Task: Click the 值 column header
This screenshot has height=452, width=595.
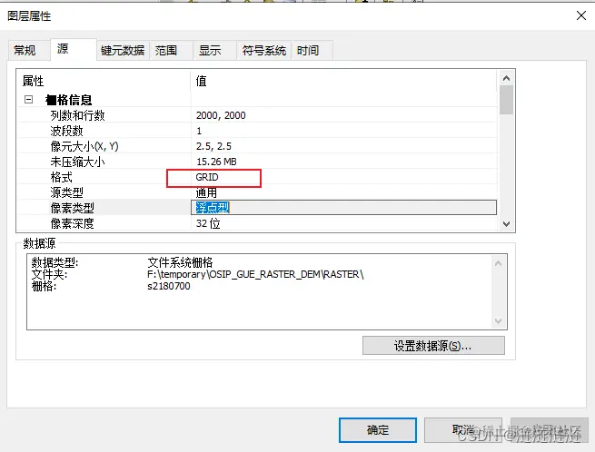Action: [x=201, y=81]
